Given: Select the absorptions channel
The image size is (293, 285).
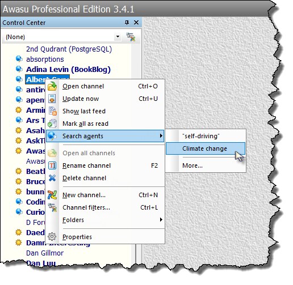Looking at the screenshot, I should 45,59.
